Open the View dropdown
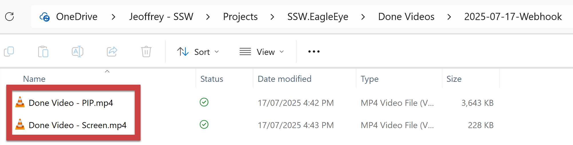573x145 pixels. 262,52
